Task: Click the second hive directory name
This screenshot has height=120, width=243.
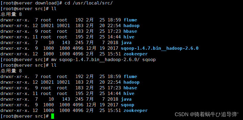Action: 129,93
